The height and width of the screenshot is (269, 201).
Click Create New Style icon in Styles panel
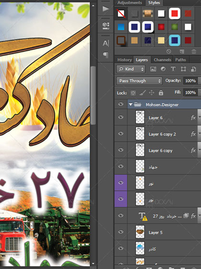tap(182, 51)
